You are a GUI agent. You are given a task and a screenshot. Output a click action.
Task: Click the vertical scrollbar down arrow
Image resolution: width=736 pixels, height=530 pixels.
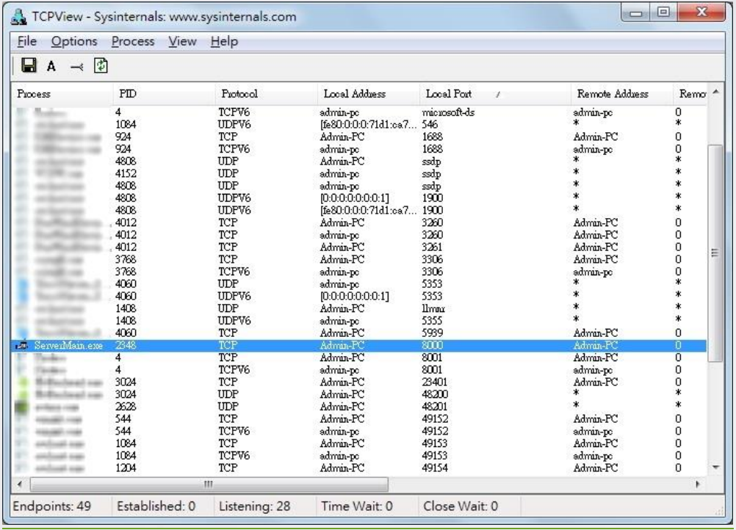pos(715,467)
